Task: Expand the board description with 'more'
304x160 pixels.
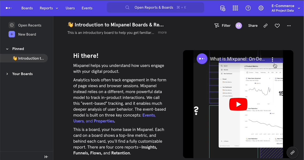Action: coord(162,33)
